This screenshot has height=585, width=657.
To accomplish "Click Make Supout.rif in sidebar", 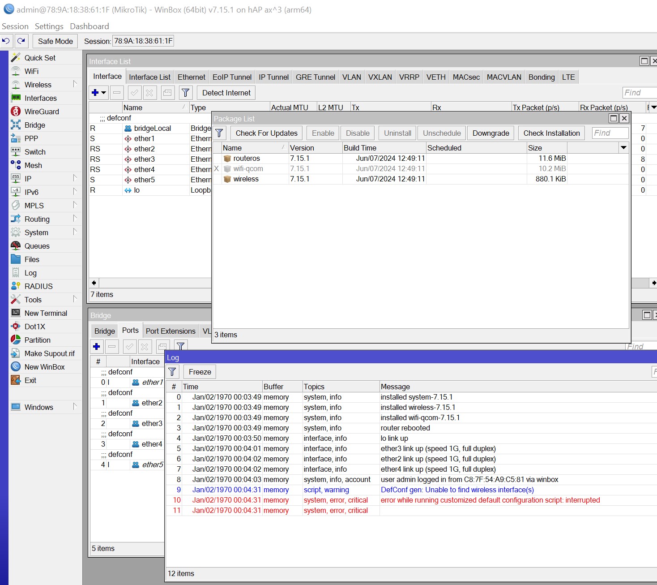I will [49, 353].
